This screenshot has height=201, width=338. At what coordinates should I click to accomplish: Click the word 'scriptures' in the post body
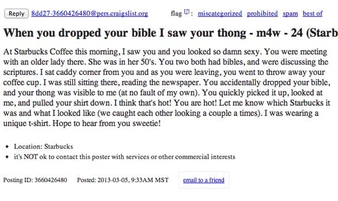pyautogui.click(x=20, y=72)
